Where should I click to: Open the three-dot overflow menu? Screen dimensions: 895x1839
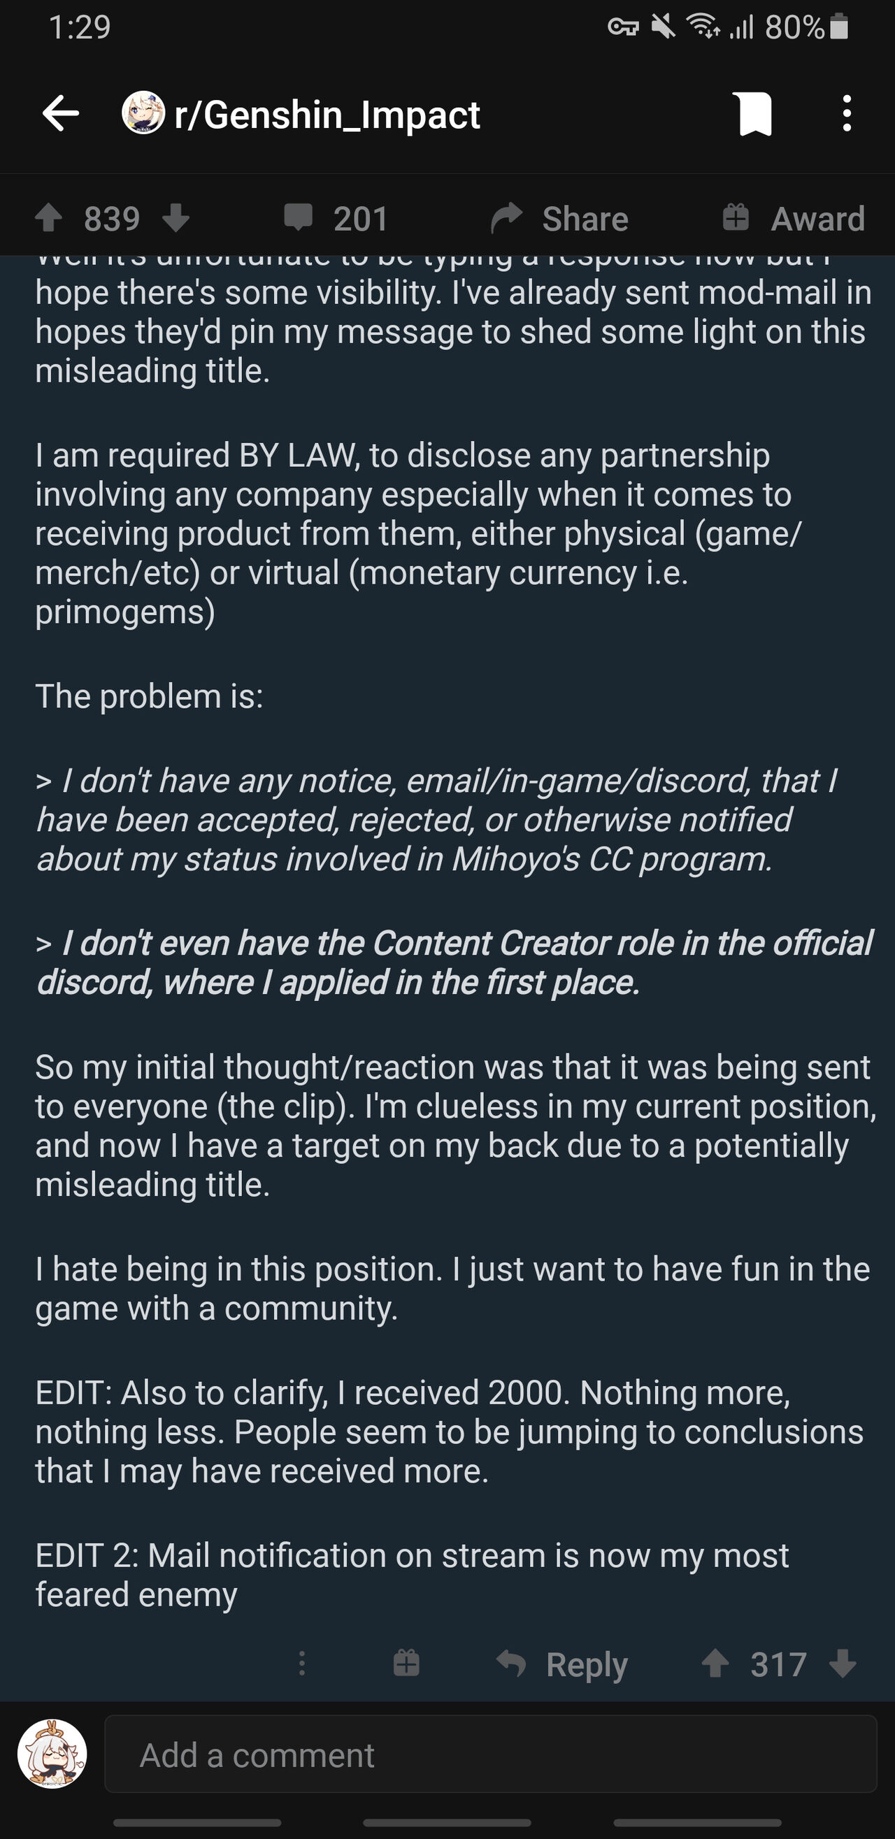[x=847, y=113]
